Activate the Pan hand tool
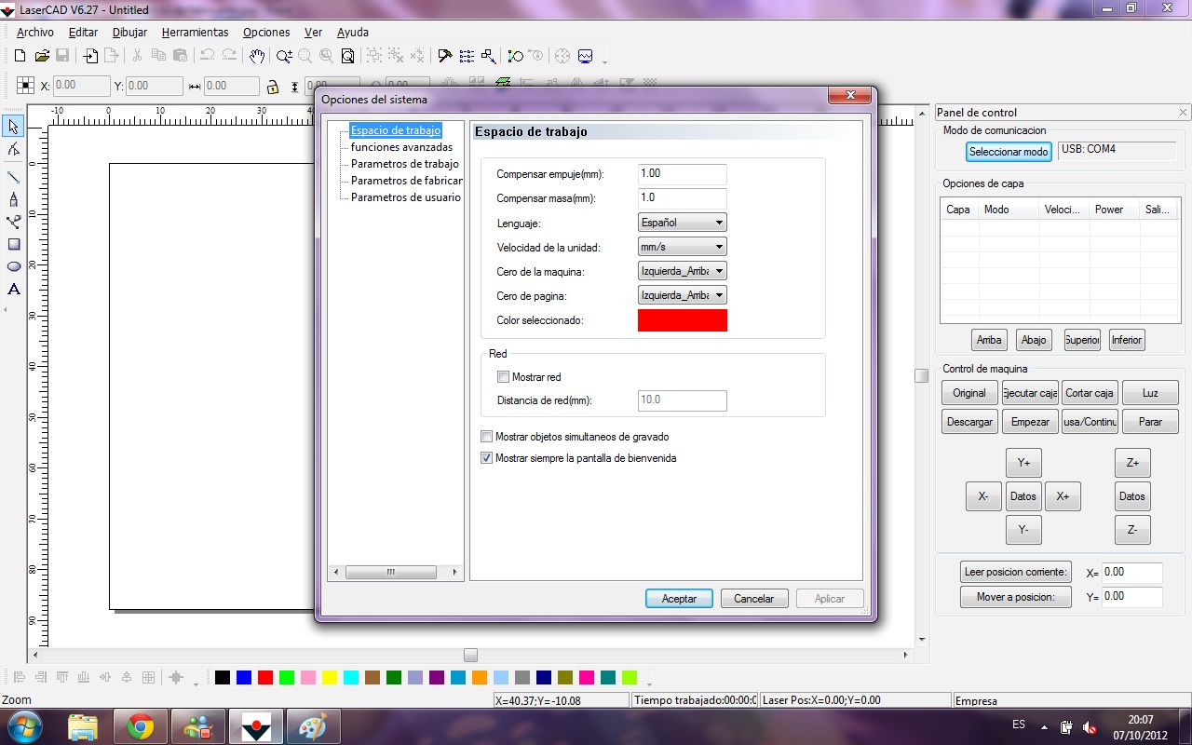 [x=257, y=56]
